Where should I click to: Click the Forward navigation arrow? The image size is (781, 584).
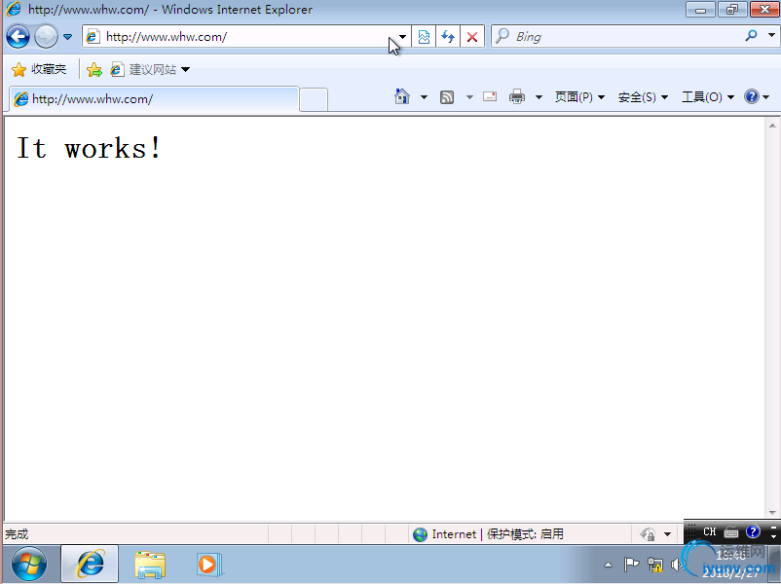tap(46, 37)
